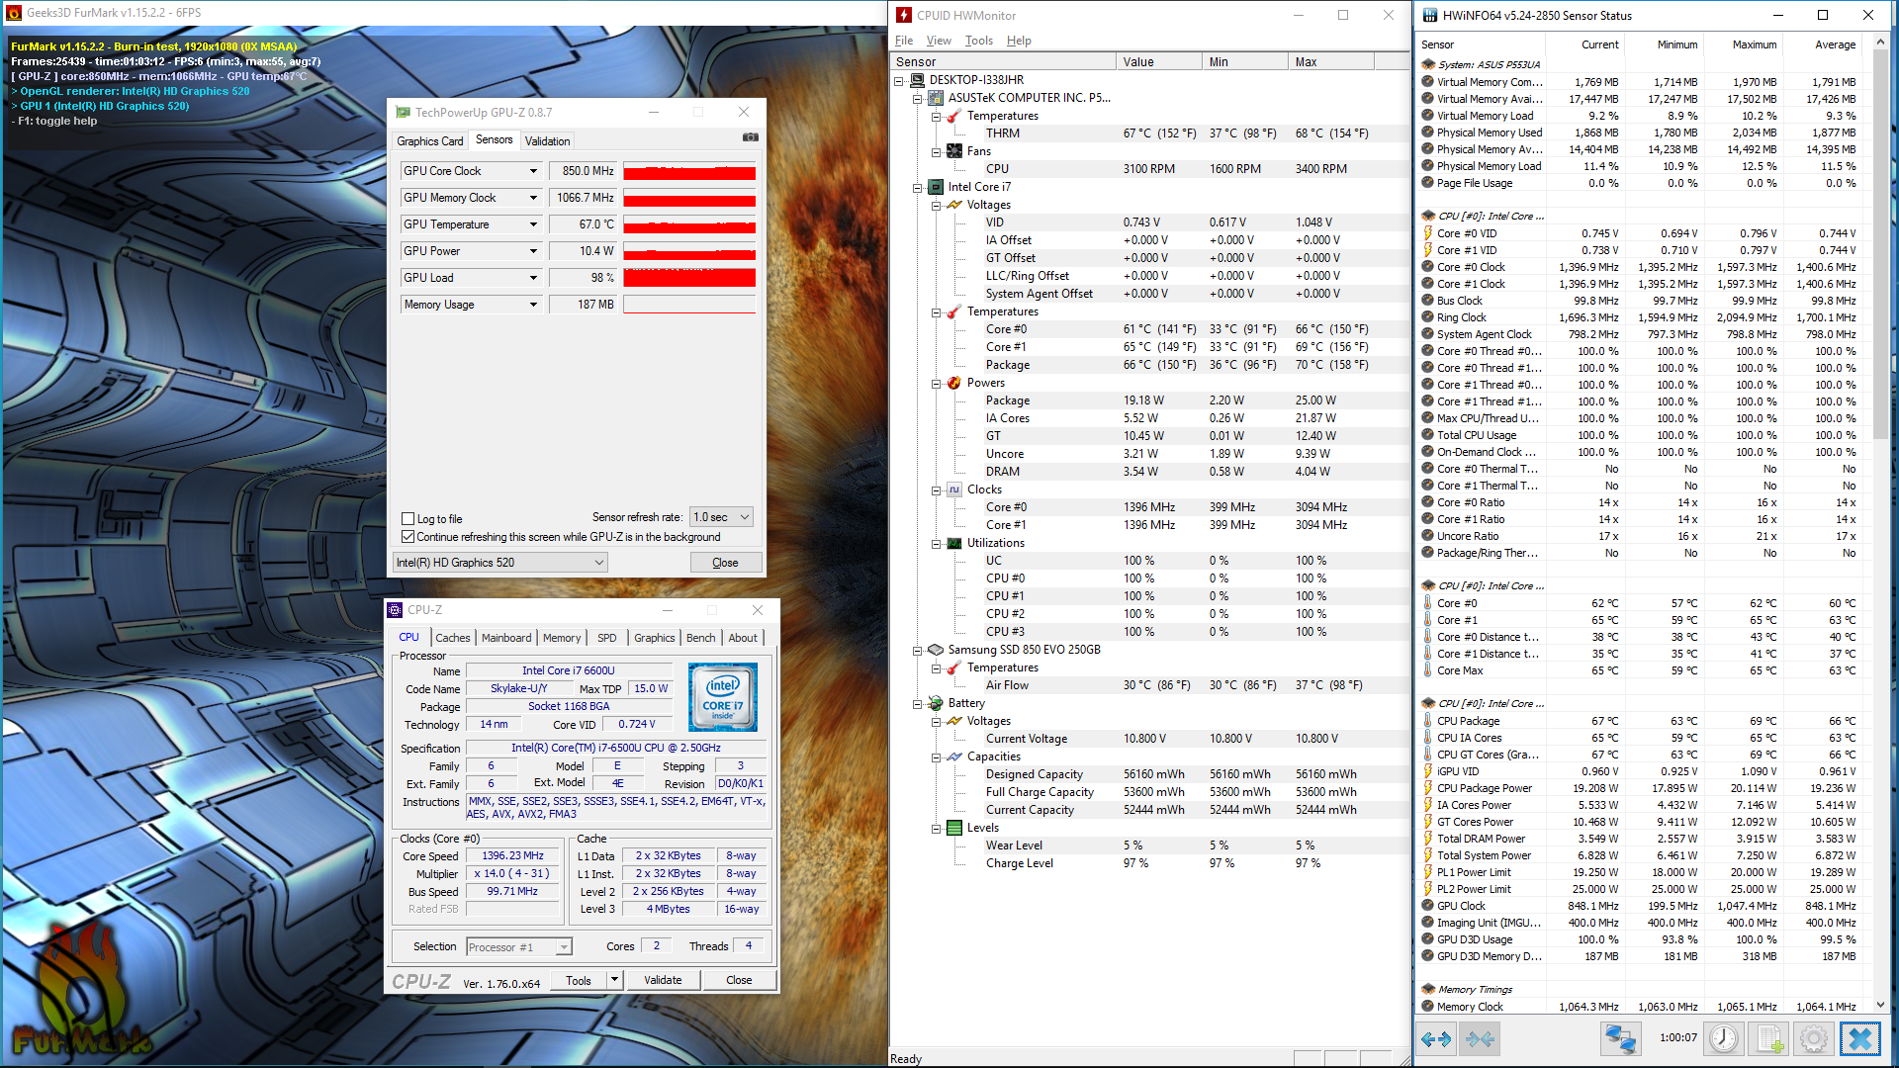Open GPU Load sensor dropdown

533,278
